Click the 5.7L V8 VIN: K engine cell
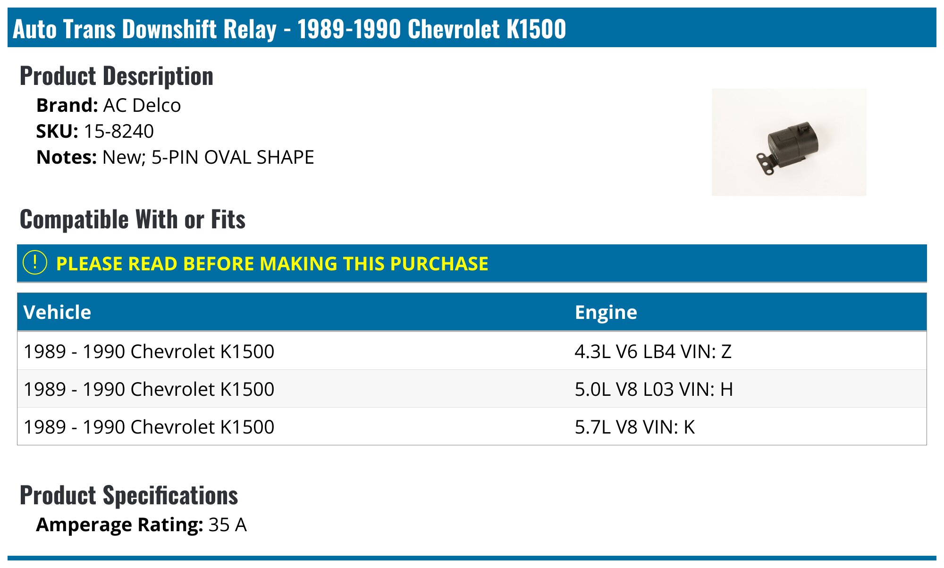 click(634, 427)
